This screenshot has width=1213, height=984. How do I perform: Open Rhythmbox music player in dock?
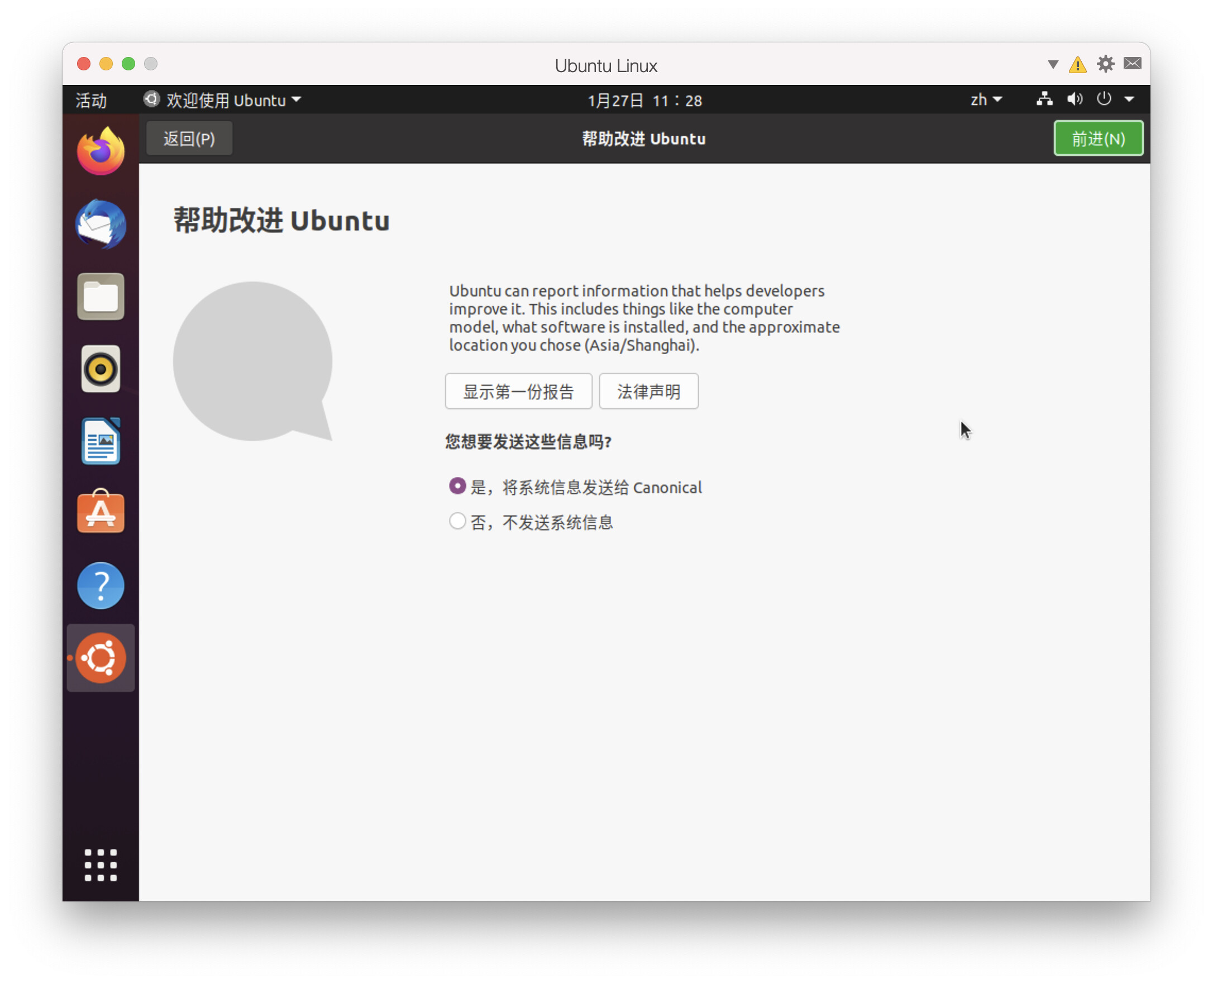[x=101, y=369]
